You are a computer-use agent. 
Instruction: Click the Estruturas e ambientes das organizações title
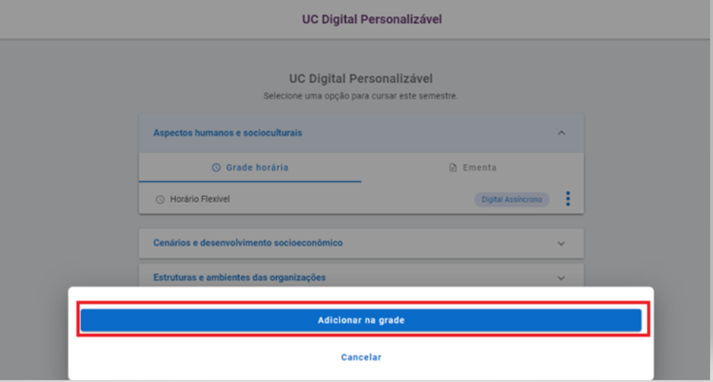tap(239, 277)
